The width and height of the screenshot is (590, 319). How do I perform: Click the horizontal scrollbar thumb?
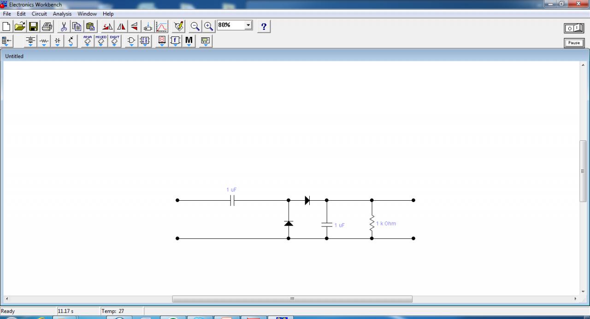(x=292, y=299)
